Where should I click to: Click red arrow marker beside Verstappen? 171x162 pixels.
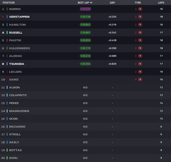(x=3, y=17)
